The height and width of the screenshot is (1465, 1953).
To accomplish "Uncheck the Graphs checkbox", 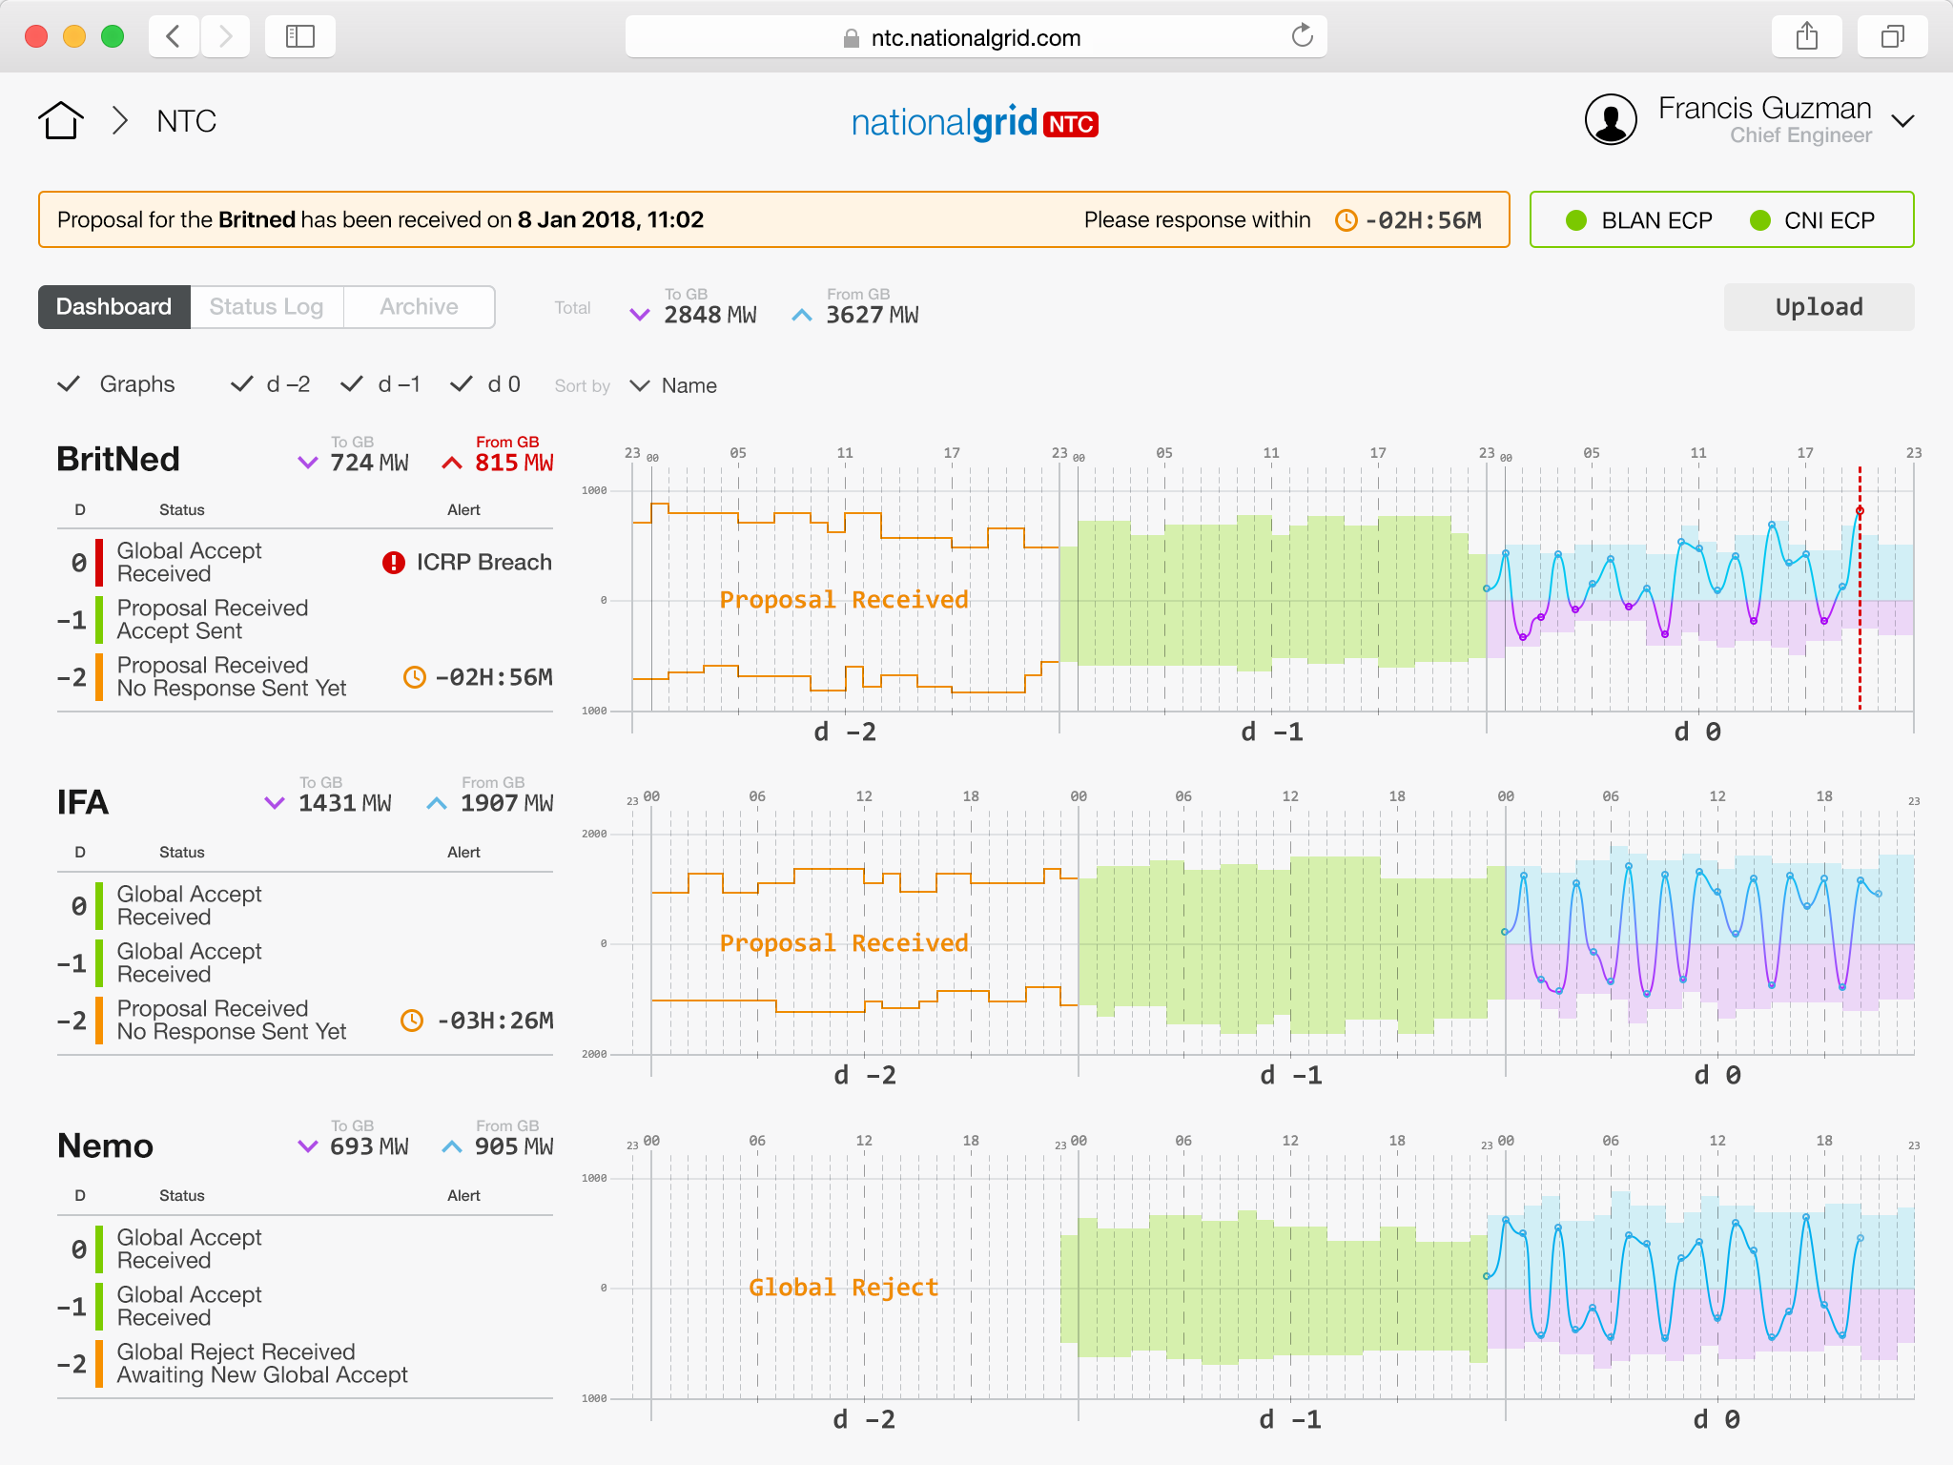I will (69, 384).
